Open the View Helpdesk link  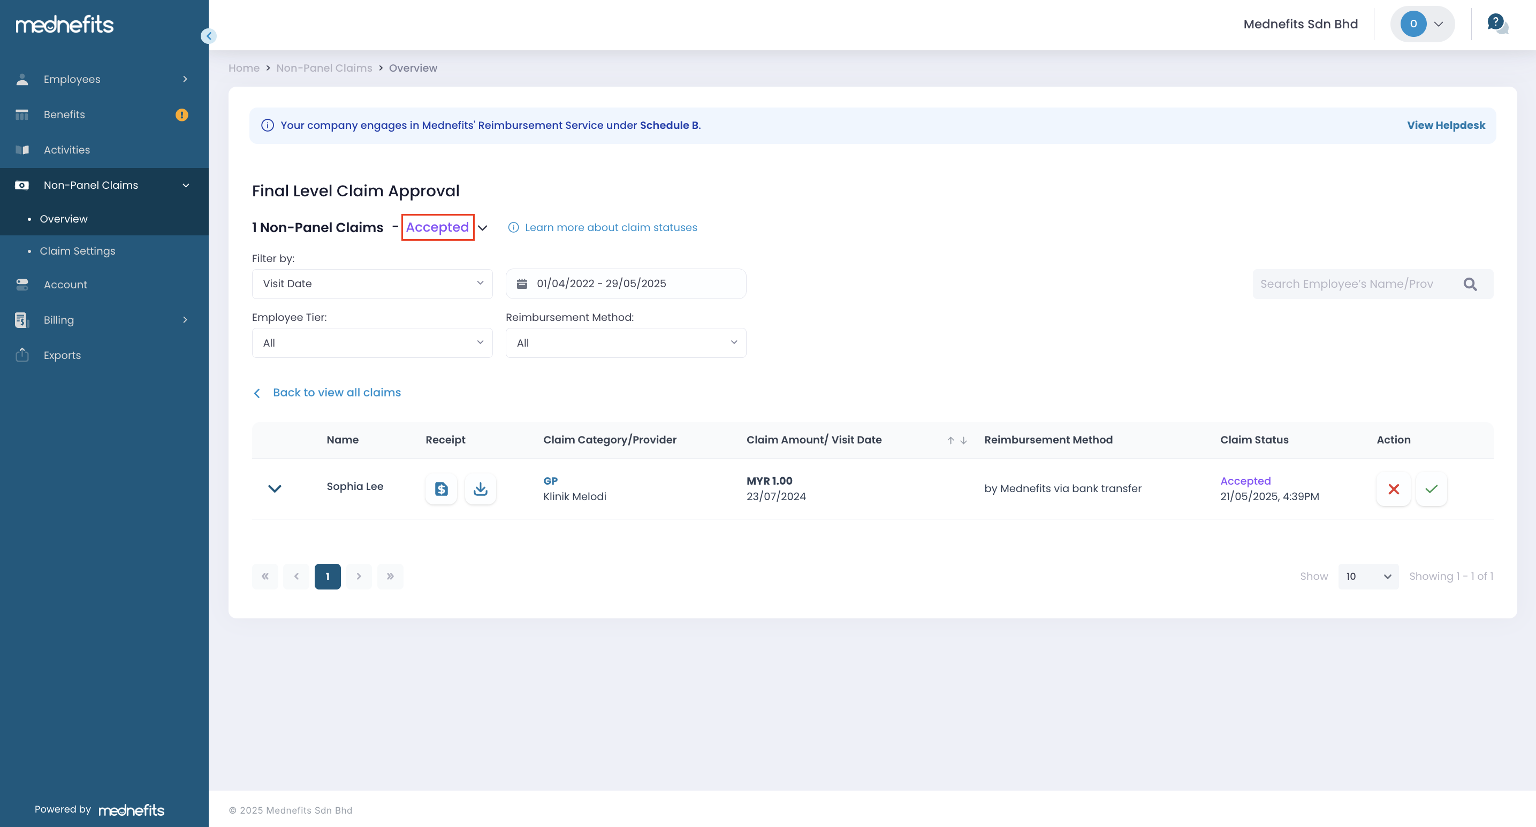point(1446,125)
